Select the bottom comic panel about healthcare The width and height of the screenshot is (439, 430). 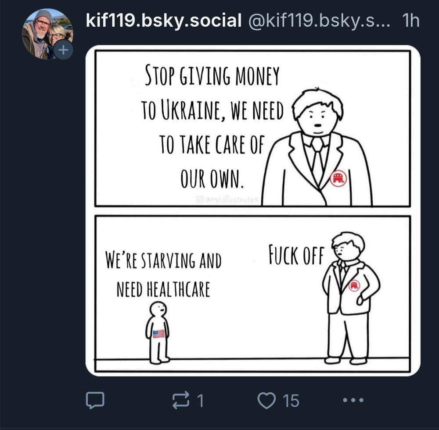pos(252,294)
